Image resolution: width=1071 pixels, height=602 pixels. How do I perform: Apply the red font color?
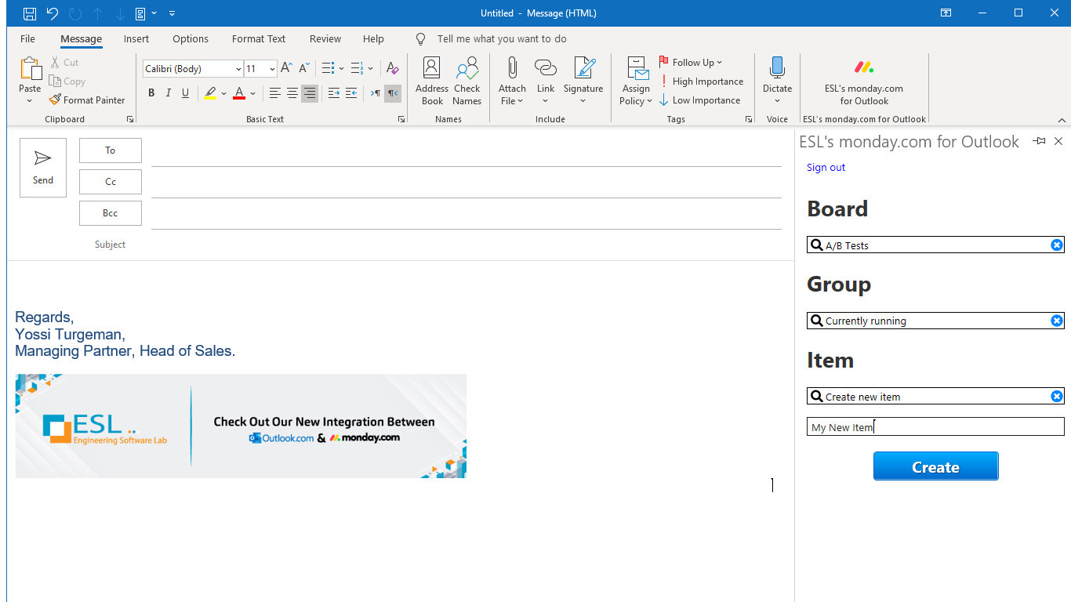[239, 93]
